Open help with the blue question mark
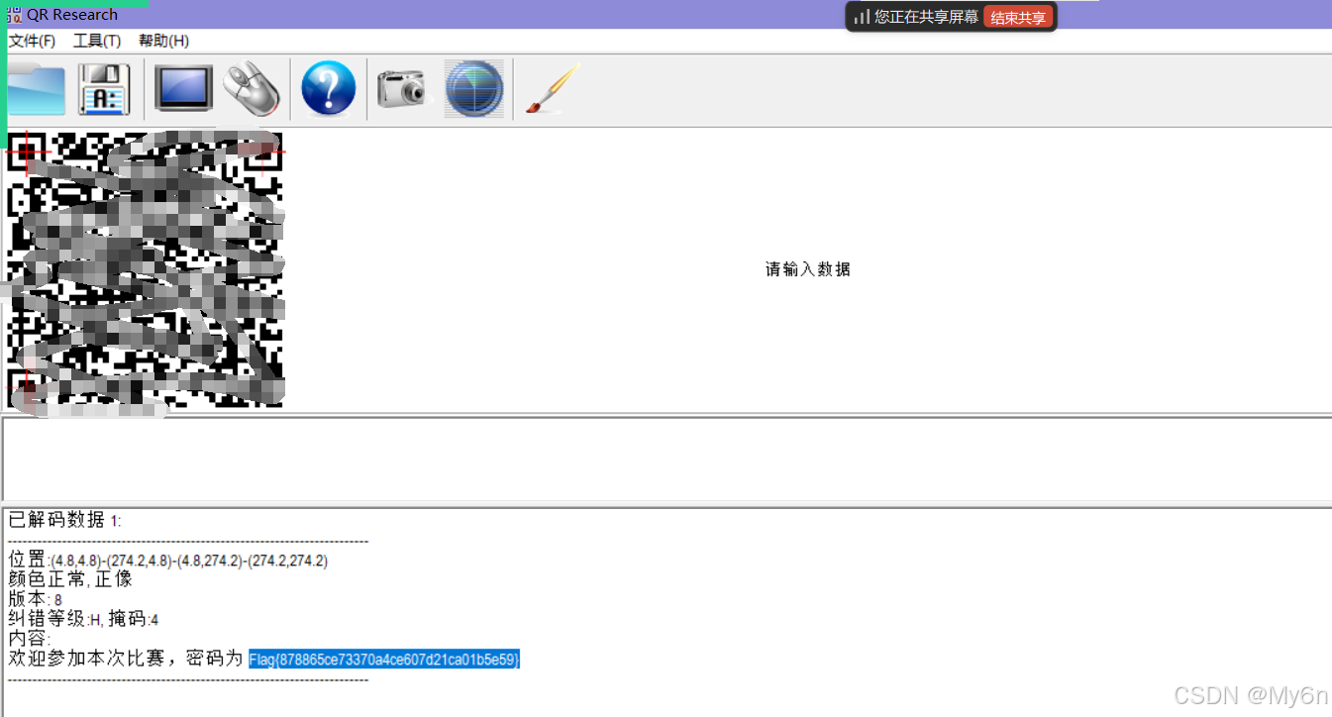 (328, 89)
